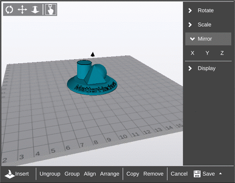Click the Insert button label

pos(22,174)
